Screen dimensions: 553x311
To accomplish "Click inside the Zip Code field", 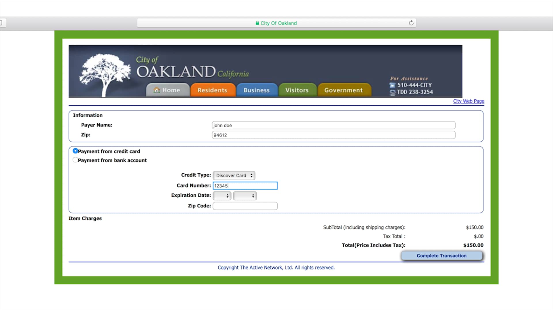I will tap(245, 206).
